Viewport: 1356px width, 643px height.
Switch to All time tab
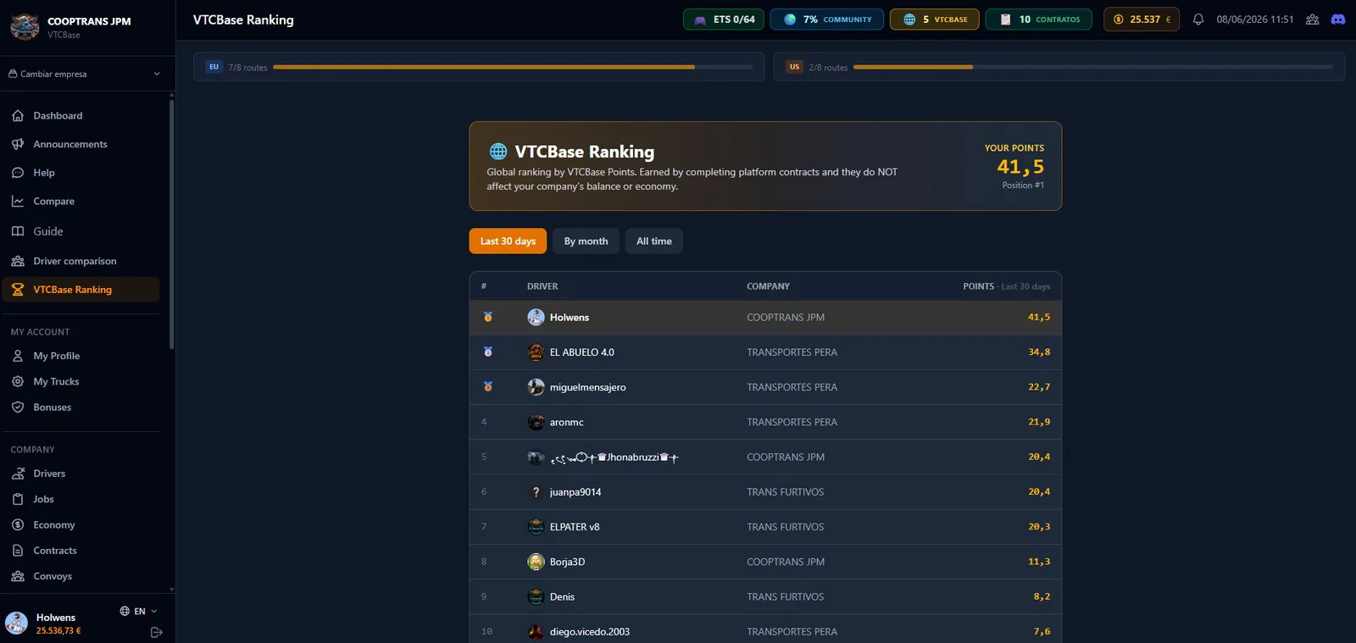click(654, 241)
